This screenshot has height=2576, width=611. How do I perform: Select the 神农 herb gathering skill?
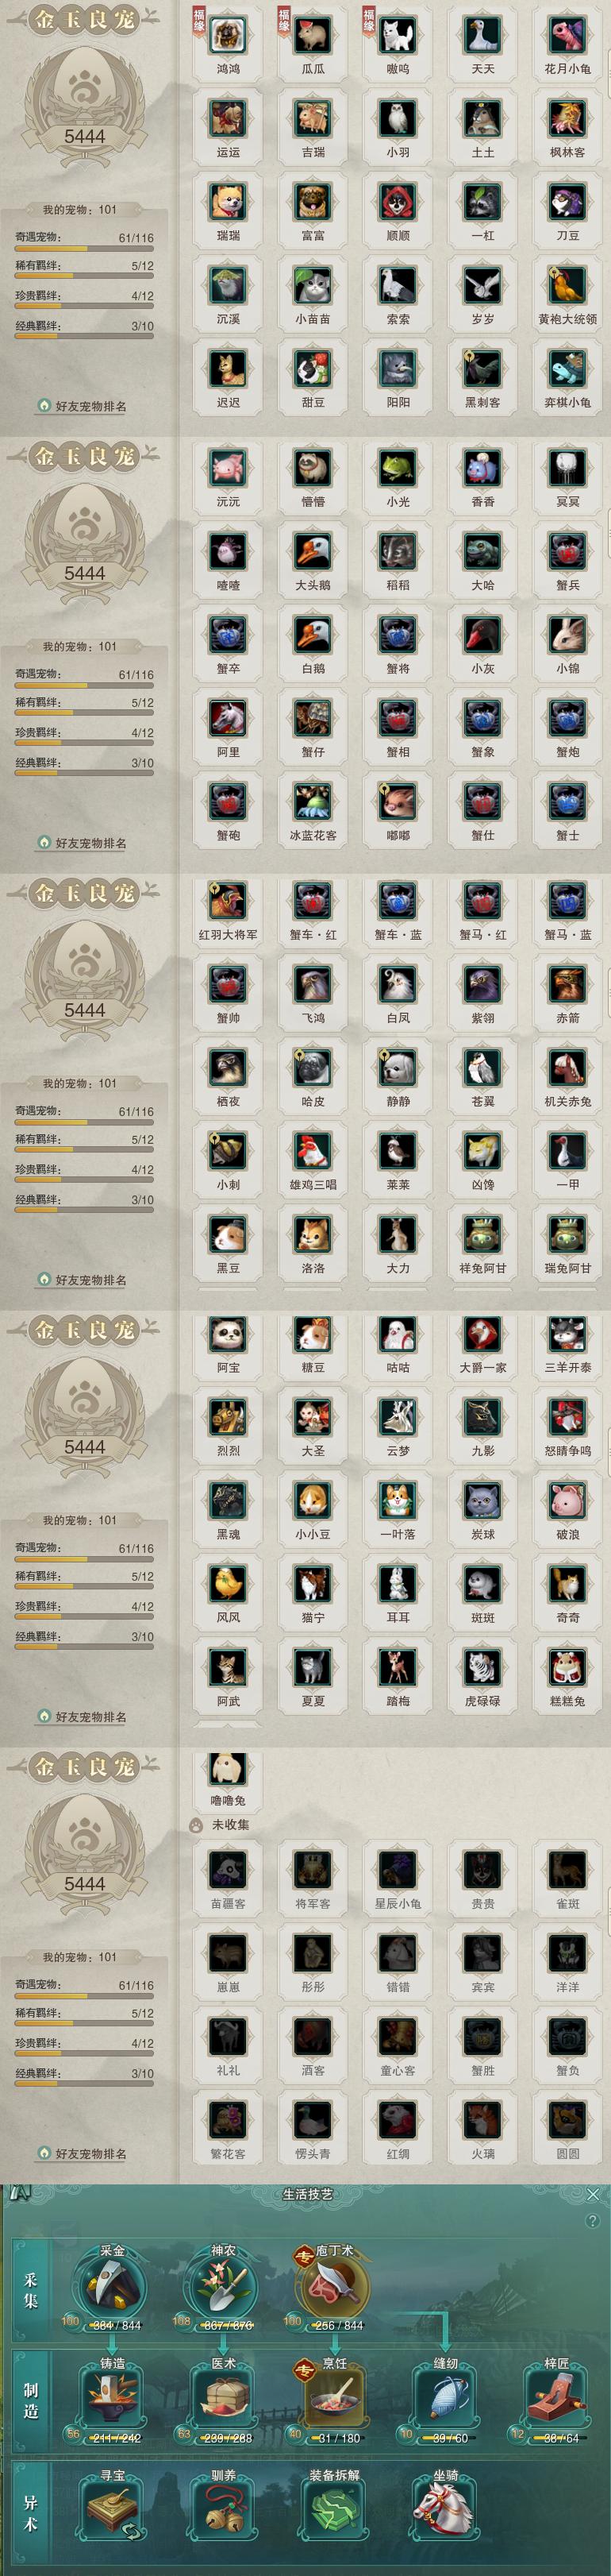(x=223, y=2288)
